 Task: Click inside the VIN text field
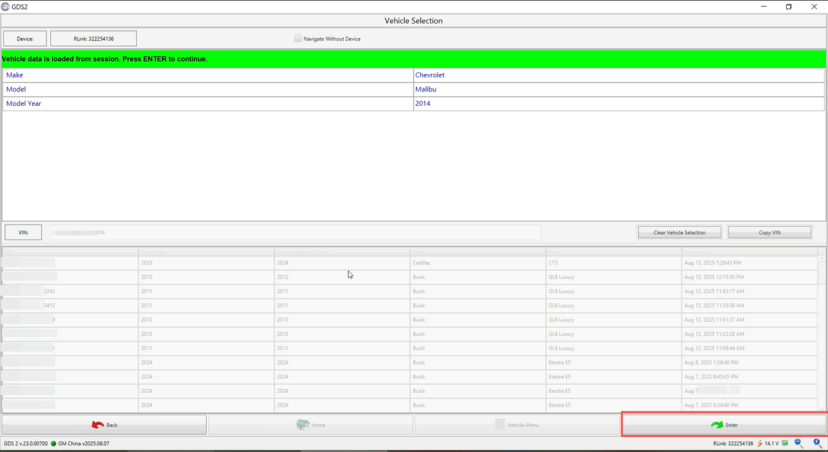coord(294,232)
